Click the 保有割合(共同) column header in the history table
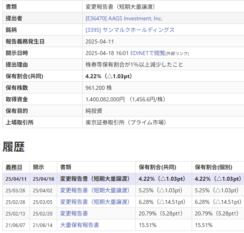 click(157, 167)
